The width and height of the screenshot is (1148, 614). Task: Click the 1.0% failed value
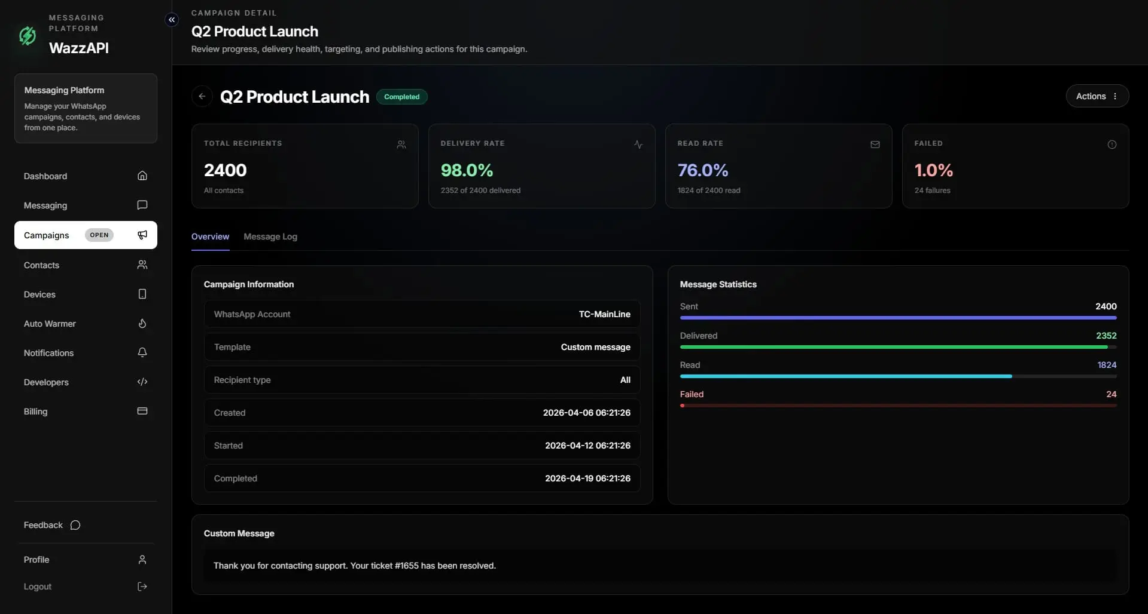pos(934,170)
